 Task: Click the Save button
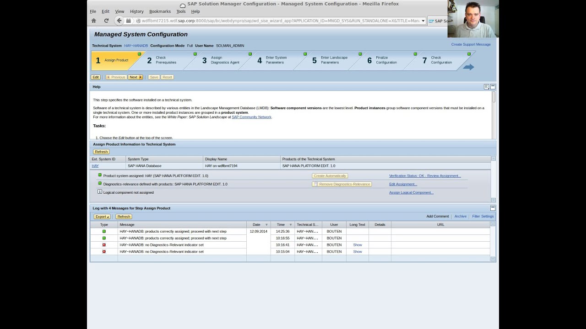(154, 77)
